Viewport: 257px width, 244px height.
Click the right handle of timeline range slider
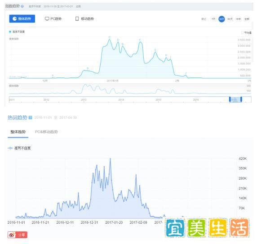point(241,99)
